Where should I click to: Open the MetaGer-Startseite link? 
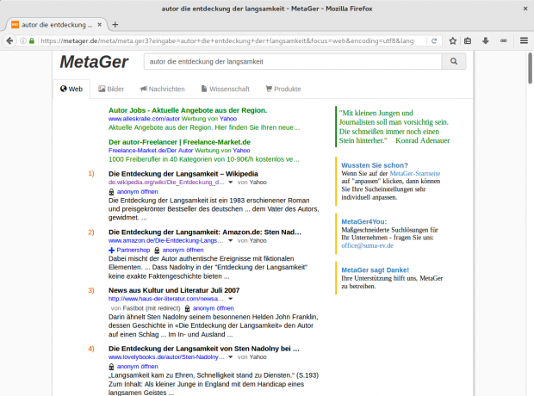(415, 173)
